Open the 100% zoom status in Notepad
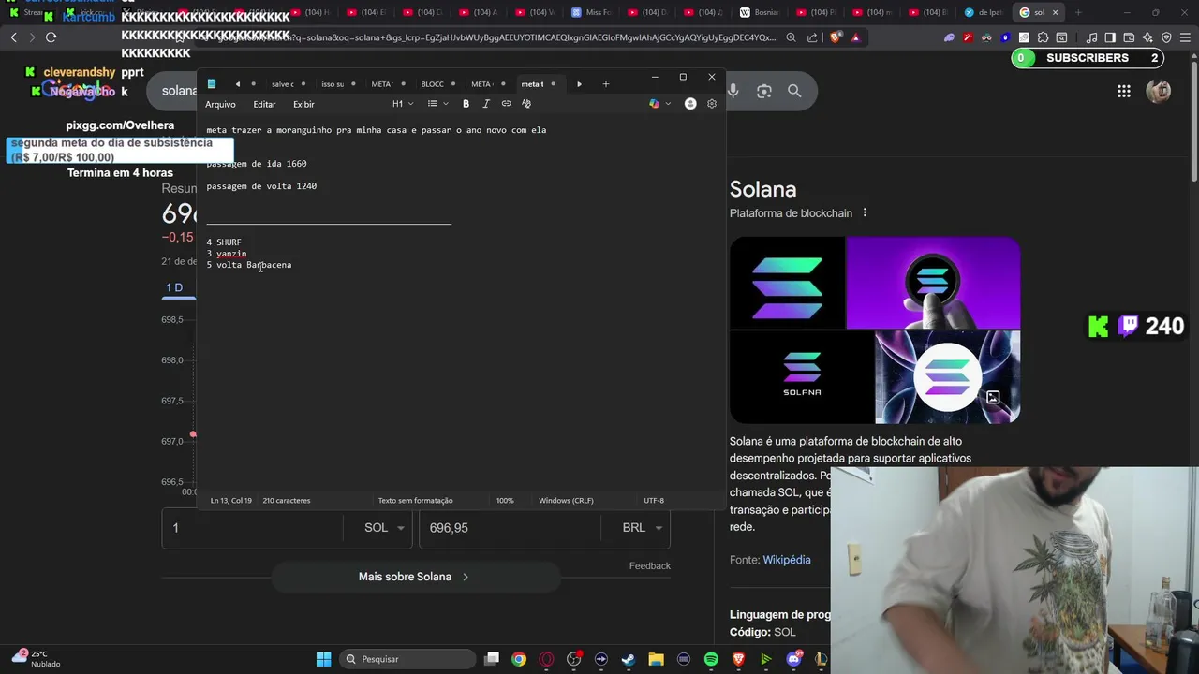 pyautogui.click(x=505, y=501)
